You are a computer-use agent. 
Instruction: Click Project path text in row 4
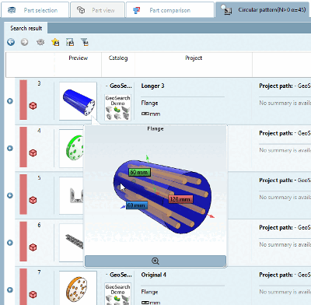(x=285, y=133)
